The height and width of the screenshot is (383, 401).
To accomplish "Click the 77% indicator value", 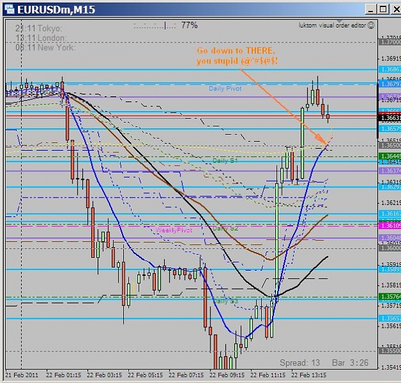I will point(189,25).
